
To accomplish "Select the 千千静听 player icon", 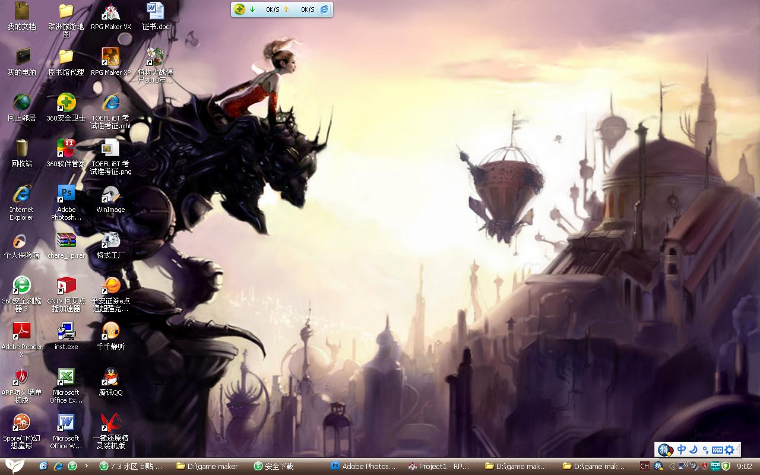I will (110, 336).
